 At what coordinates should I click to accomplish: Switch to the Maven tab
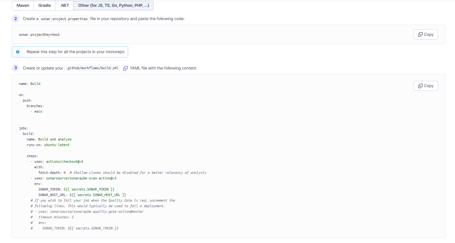[x=23, y=6]
